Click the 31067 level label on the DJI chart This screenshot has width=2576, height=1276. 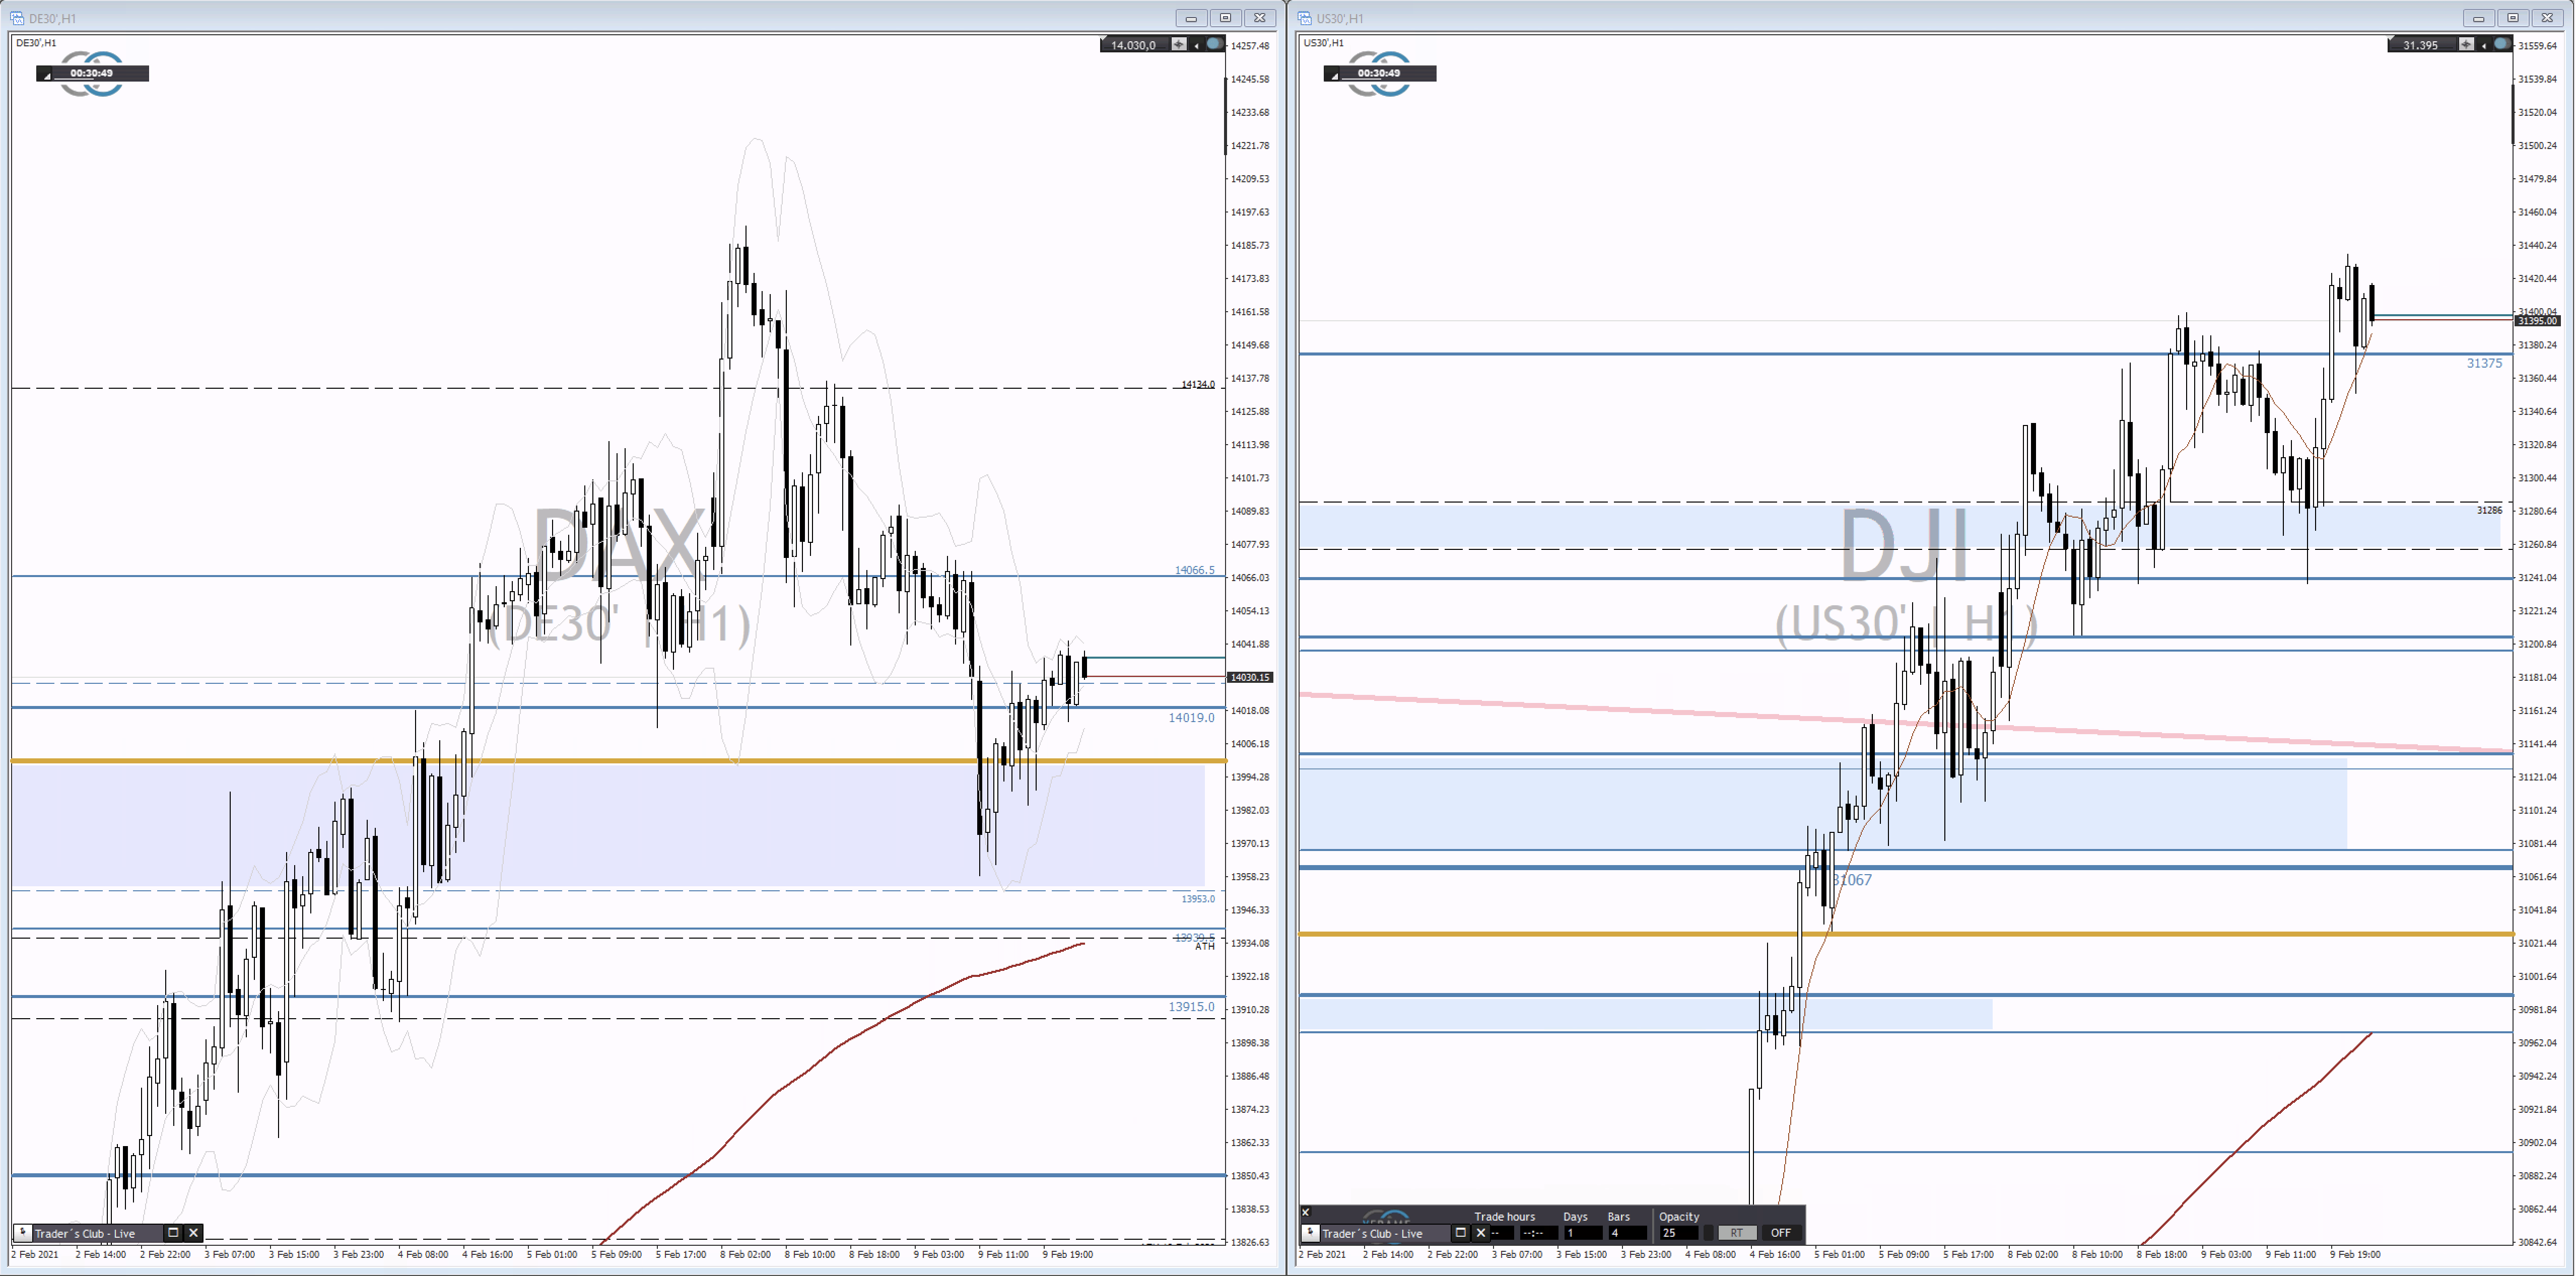coord(1853,880)
